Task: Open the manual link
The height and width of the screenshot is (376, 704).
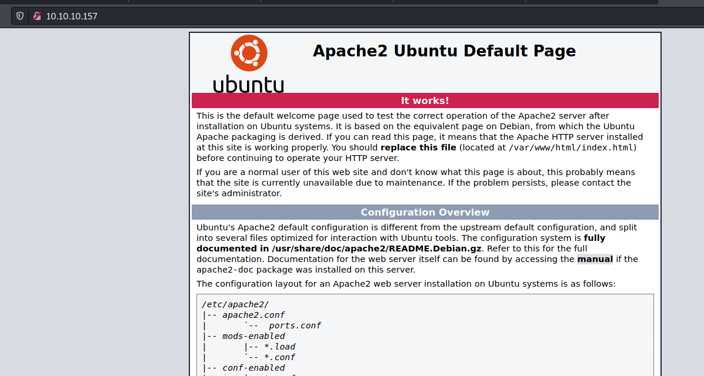Action: (595, 259)
